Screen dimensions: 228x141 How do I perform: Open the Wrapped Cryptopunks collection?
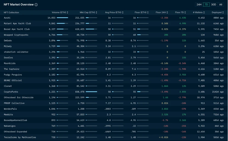[x=16, y=35]
